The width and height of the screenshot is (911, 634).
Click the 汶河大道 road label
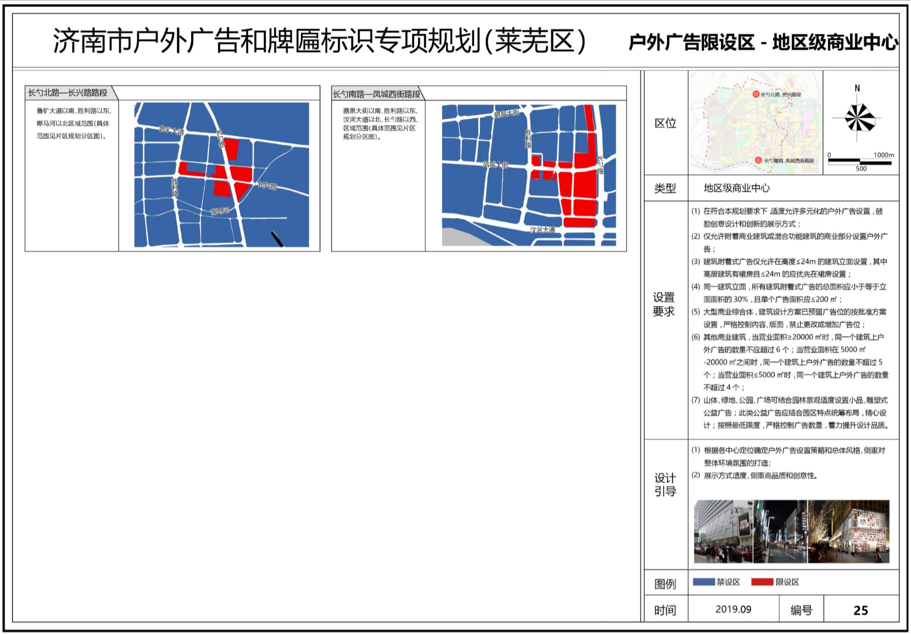click(542, 229)
